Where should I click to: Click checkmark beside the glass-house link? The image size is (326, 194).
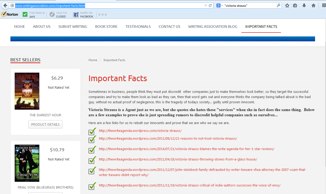click(92, 160)
